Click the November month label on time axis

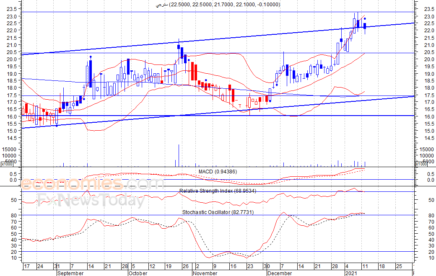click(205, 273)
